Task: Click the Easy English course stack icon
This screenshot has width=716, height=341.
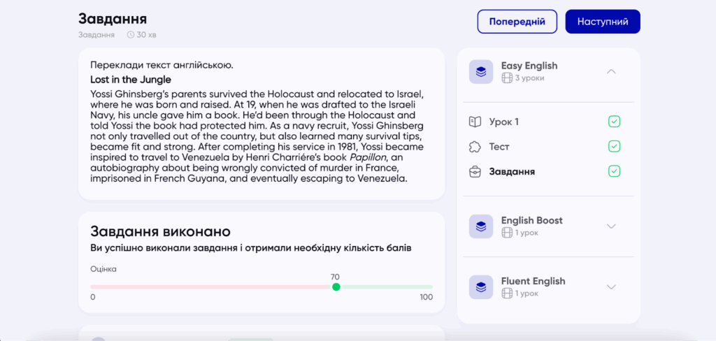Action: click(480, 72)
